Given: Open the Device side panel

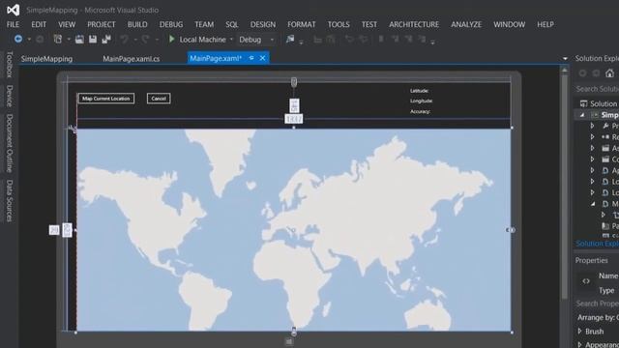Looking at the screenshot, I should [x=10, y=96].
